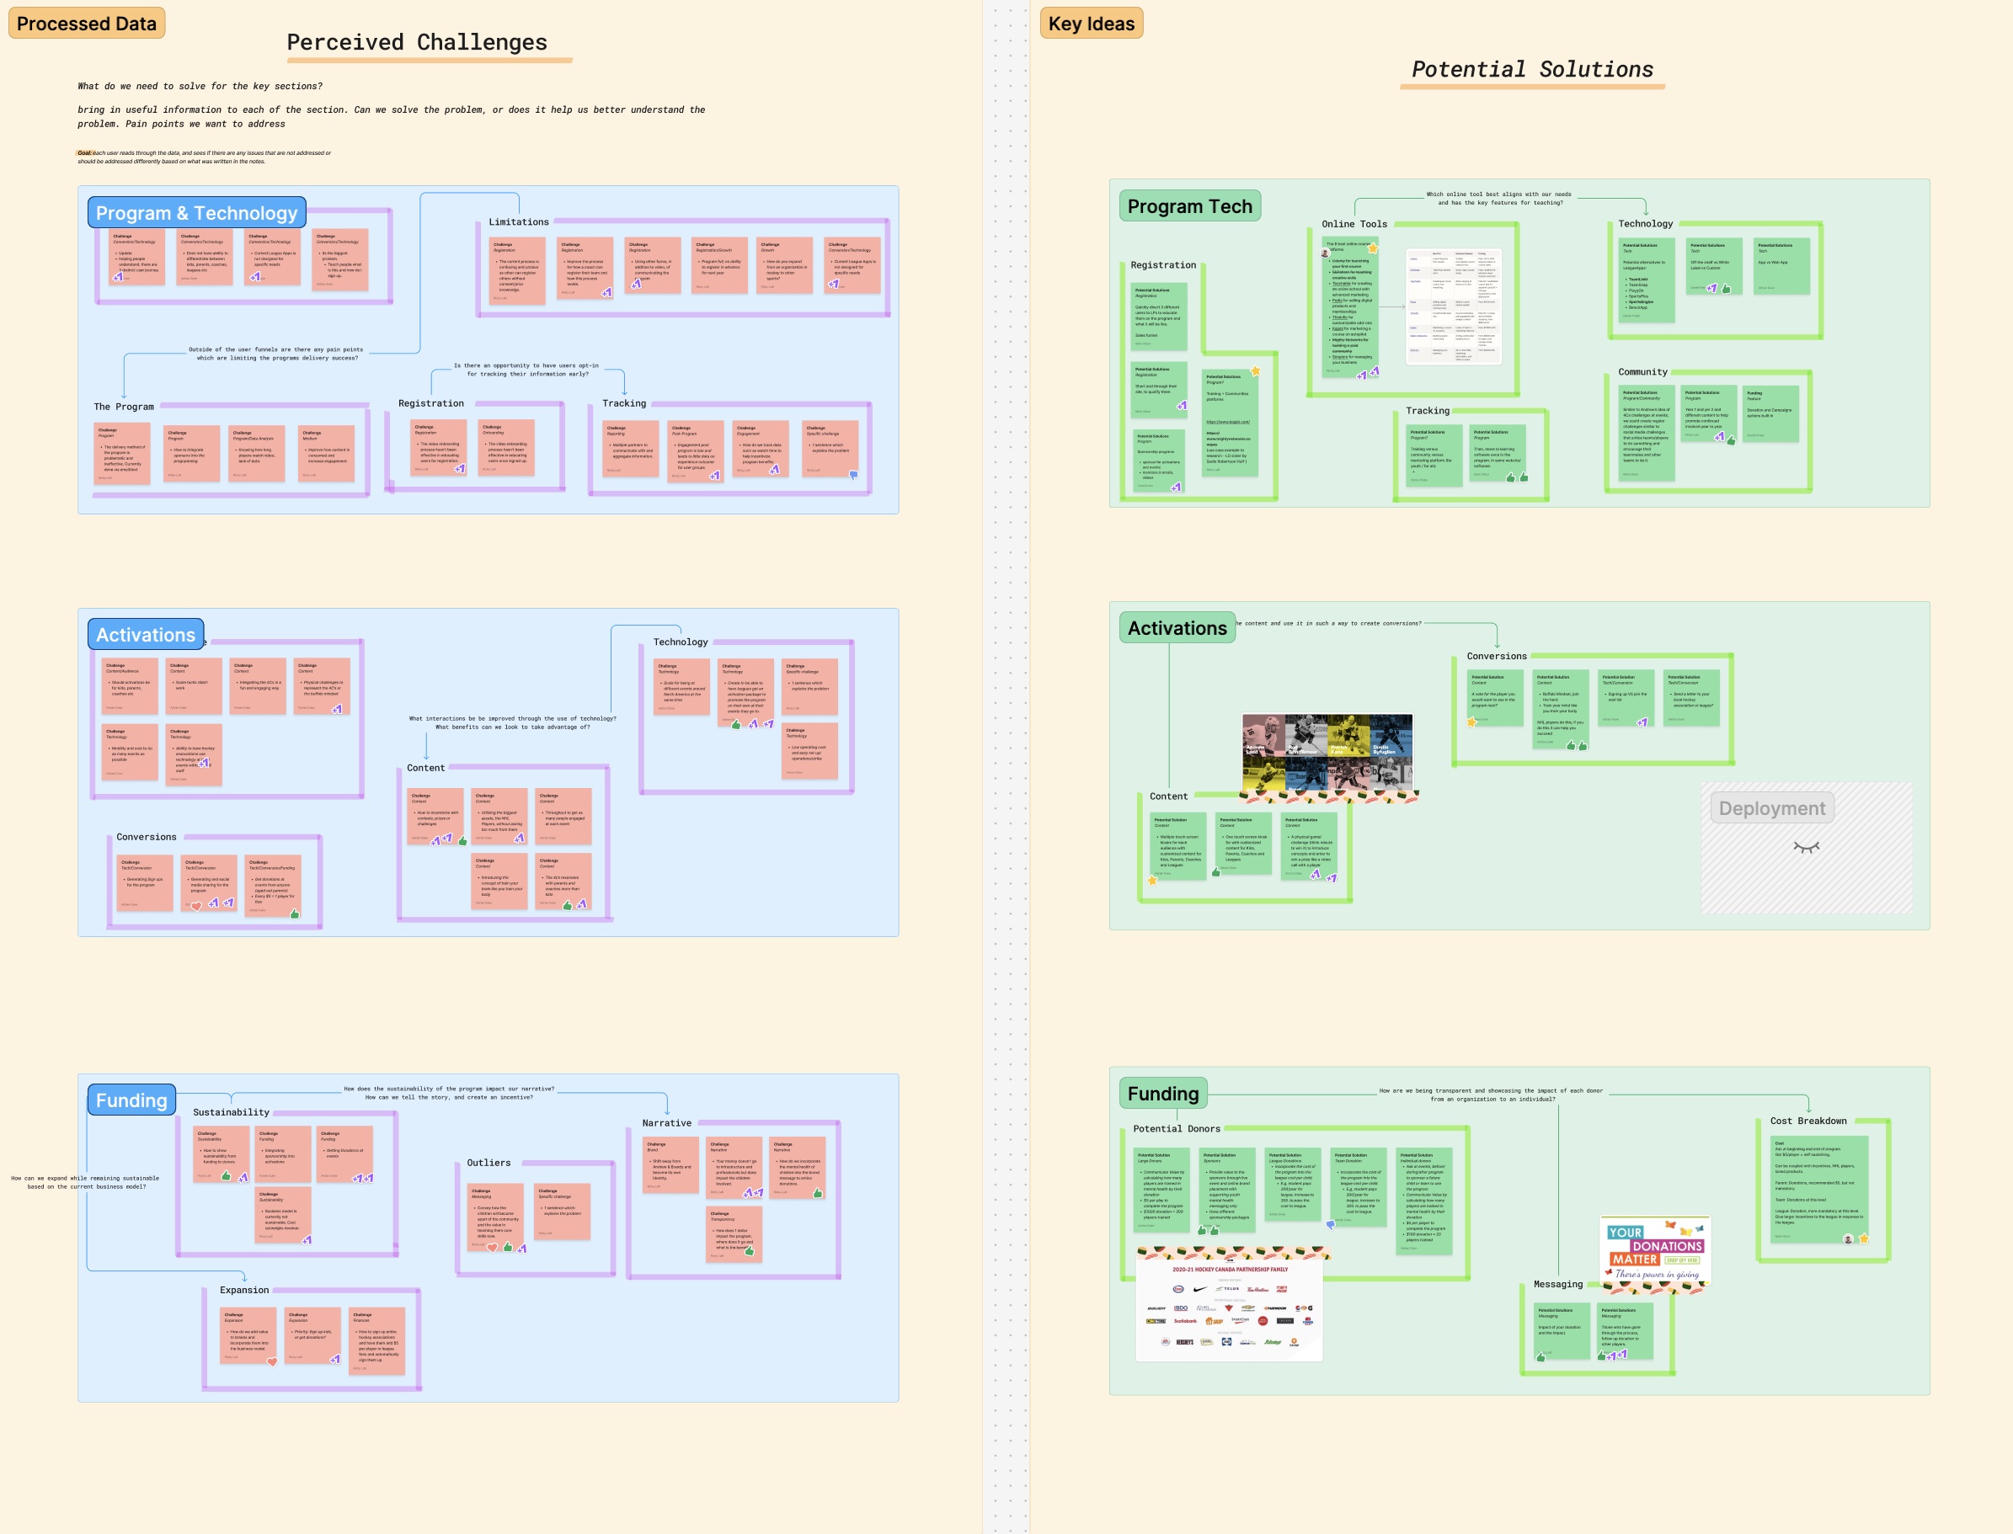The width and height of the screenshot is (2013, 1534).
Task: Click 'How can we expand' connector text
Action: (x=85, y=1182)
